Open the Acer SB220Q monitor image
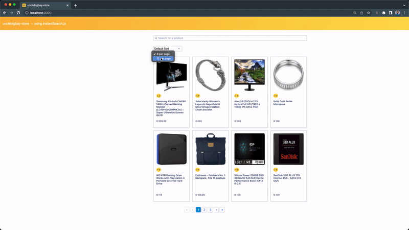This screenshot has height=230, width=409. (x=249, y=75)
